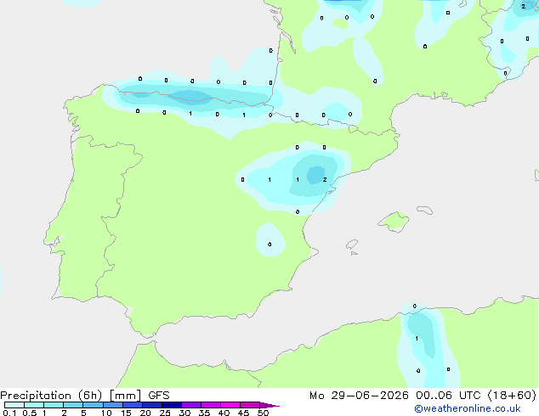Screen dimensions: 539x416
Task: Select the legend swatch for 45–50 mm
Action: coord(250,405)
